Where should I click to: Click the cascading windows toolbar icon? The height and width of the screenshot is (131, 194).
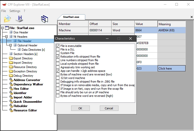pyautogui.click(x=45, y=19)
